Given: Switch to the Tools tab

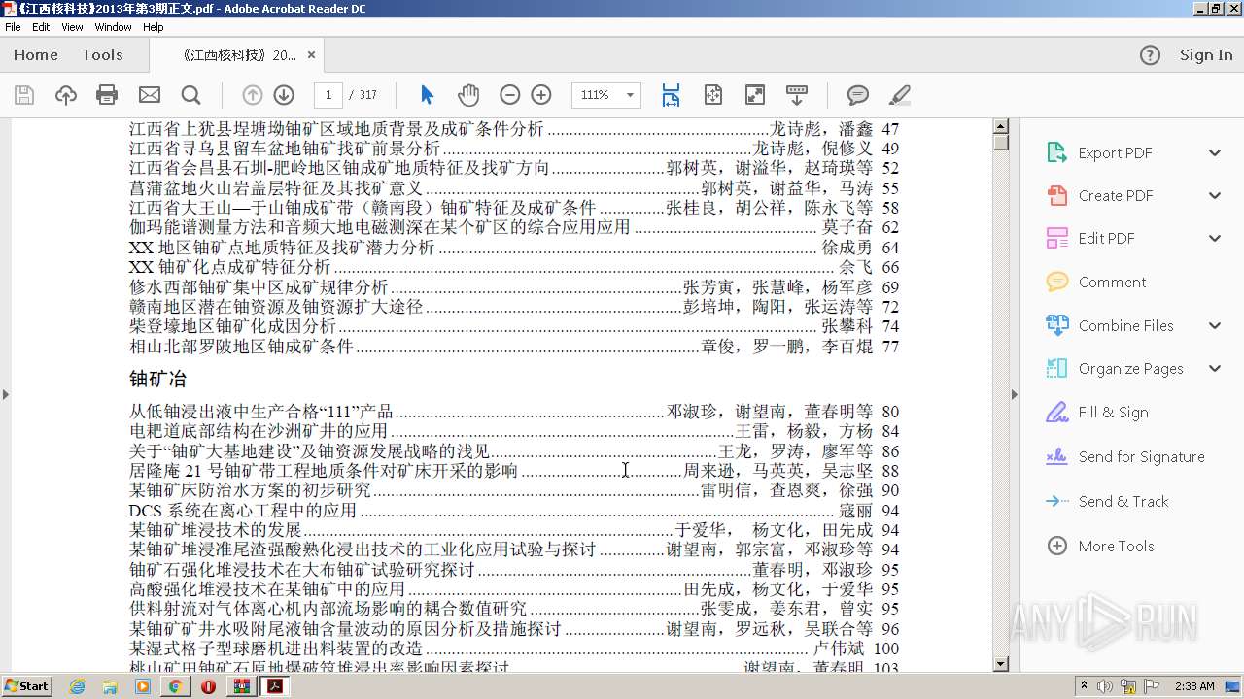Looking at the screenshot, I should point(102,55).
